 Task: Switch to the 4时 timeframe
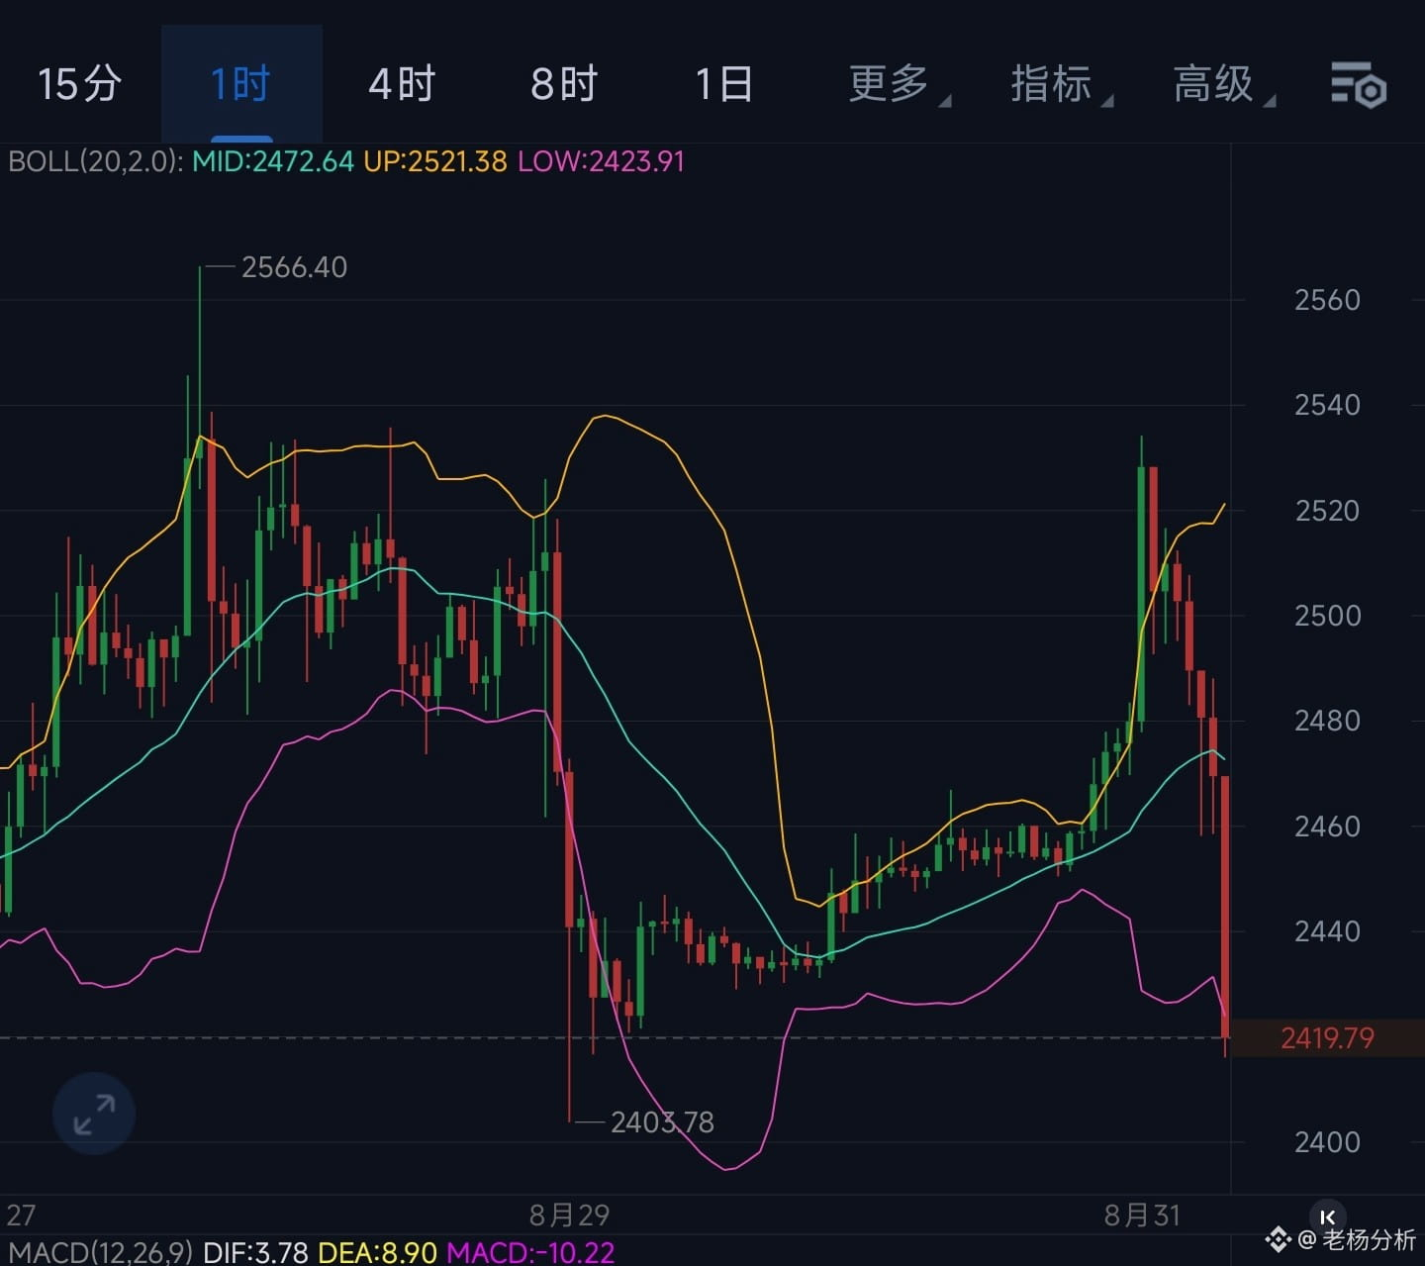(402, 84)
